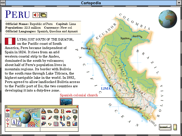The width and height of the screenshot is (182, 136).
Task: Open the stacked cards icon beside Peru title
Action: coord(44,15)
